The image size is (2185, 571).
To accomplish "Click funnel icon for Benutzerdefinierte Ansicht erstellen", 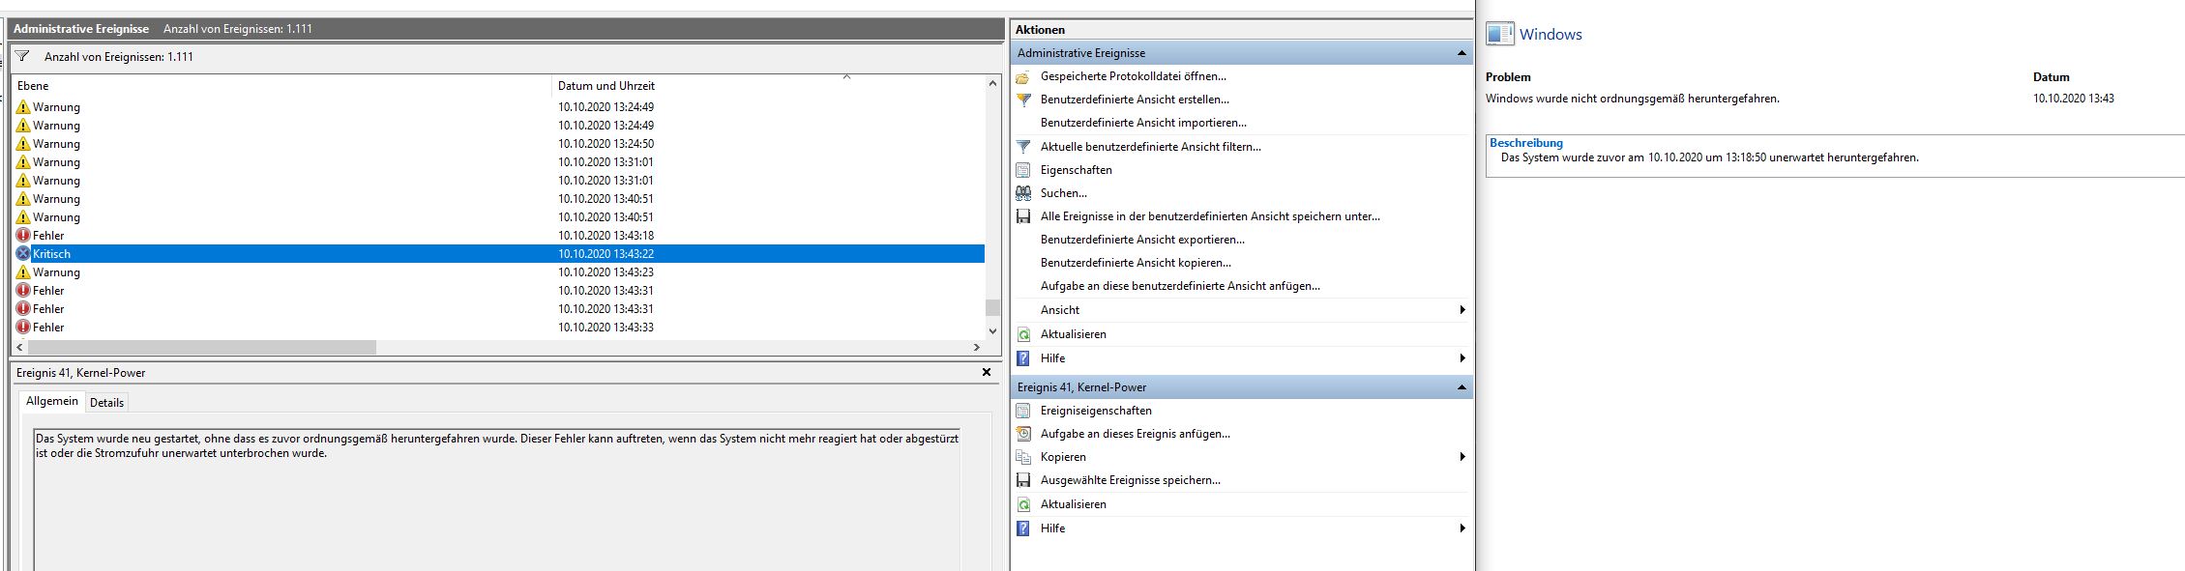I will tap(1023, 100).
